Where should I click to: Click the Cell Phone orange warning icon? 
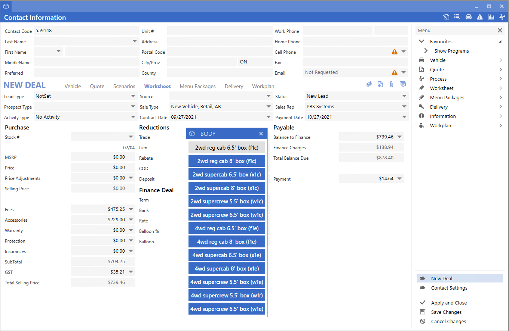(395, 52)
